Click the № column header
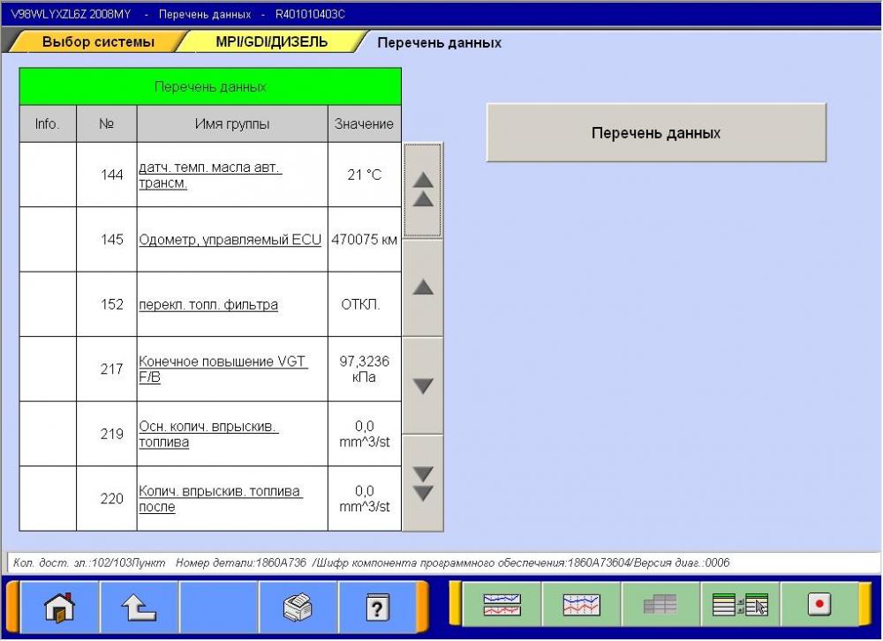The height and width of the screenshot is (641, 883). [x=107, y=123]
